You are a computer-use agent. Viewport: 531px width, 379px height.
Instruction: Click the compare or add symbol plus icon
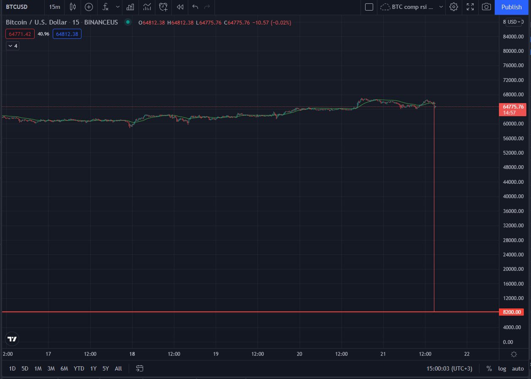tap(89, 7)
